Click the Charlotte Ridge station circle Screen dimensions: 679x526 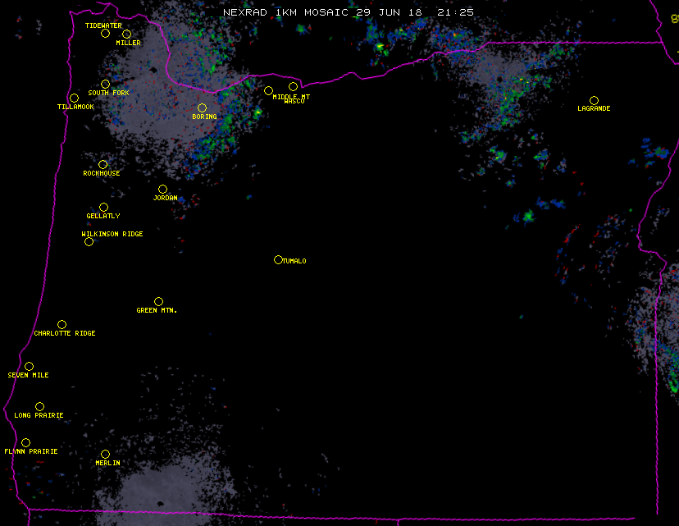(x=62, y=325)
